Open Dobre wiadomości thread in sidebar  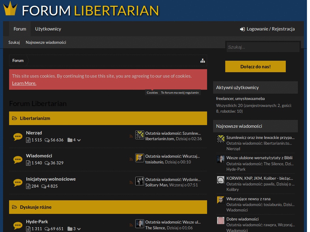tap(242, 219)
